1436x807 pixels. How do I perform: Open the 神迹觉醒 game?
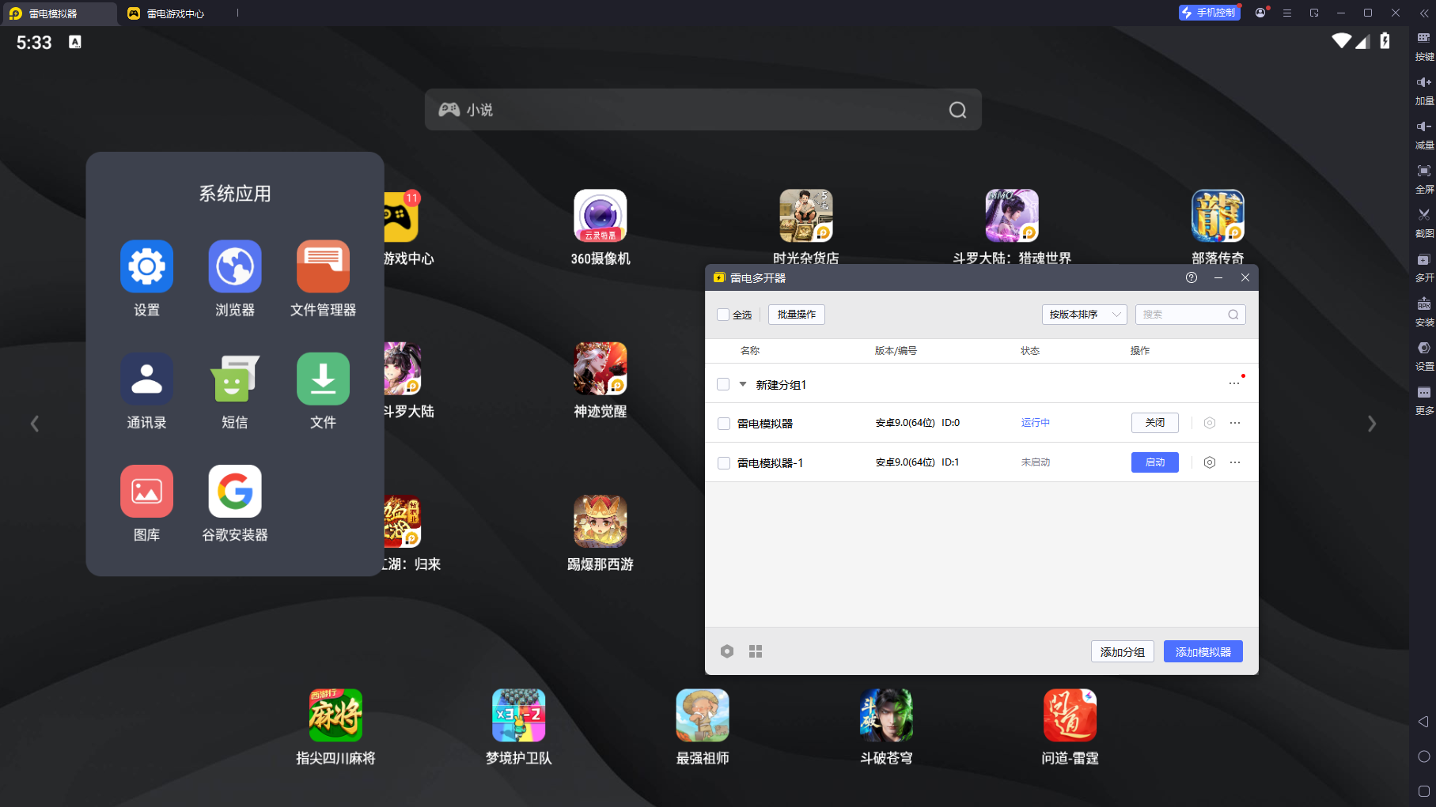[x=601, y=368]
